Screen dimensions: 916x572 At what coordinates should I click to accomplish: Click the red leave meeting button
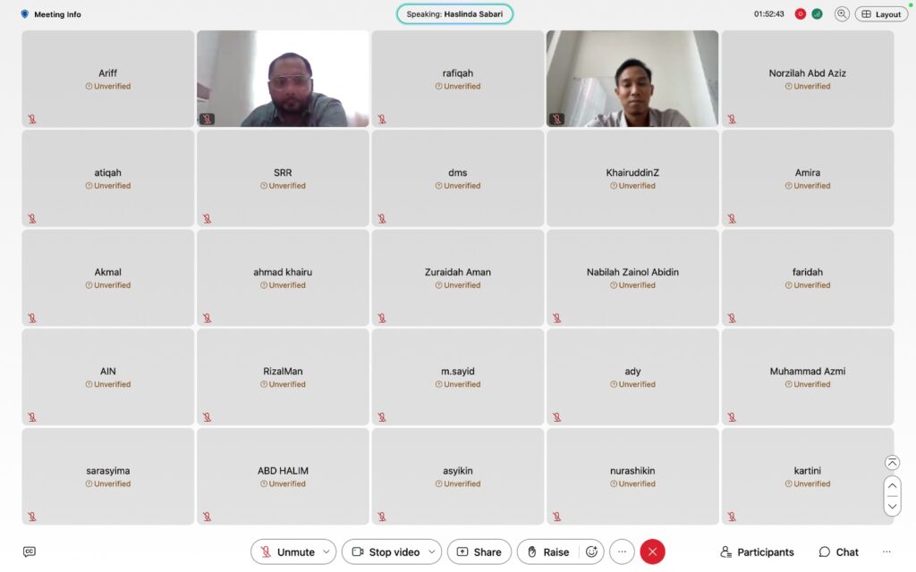pyautogui.click(x=652, y=551)
